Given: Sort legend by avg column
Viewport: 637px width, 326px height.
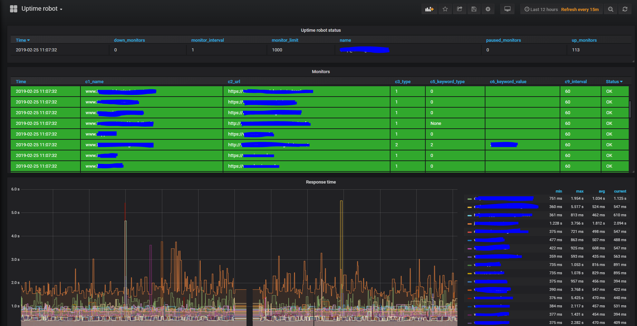Looking at the screenshot, I should [601, 191].
